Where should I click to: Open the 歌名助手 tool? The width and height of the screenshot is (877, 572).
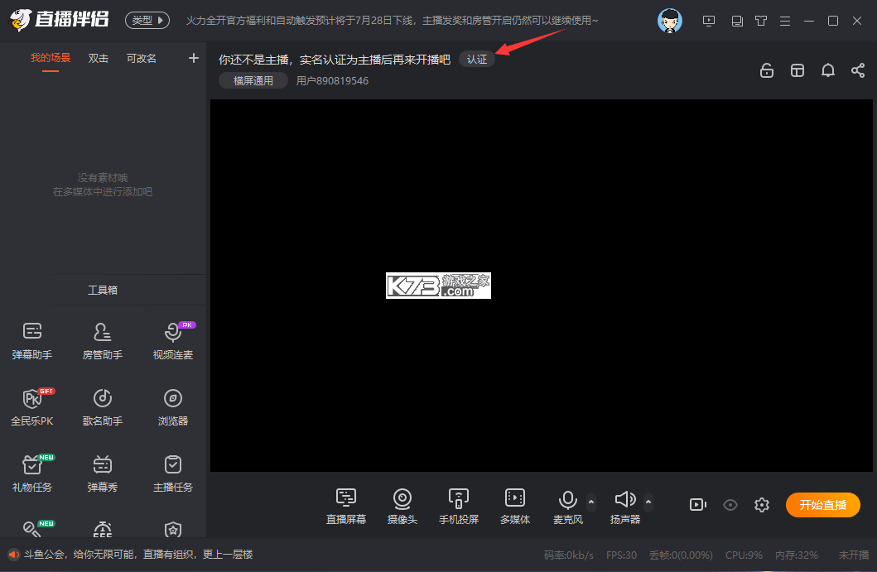tap(103, 407)
